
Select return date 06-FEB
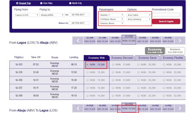tap(103, 108)
